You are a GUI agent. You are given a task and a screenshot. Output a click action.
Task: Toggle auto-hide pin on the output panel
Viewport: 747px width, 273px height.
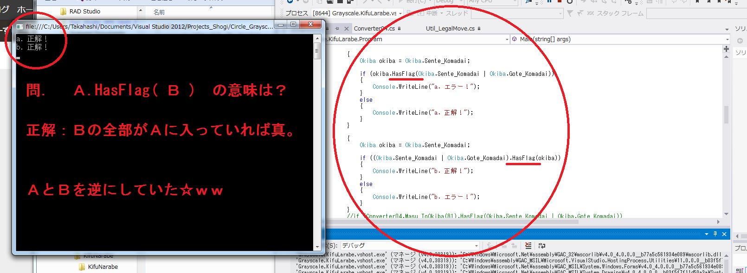pyautogui.click(x=715, y=234)
